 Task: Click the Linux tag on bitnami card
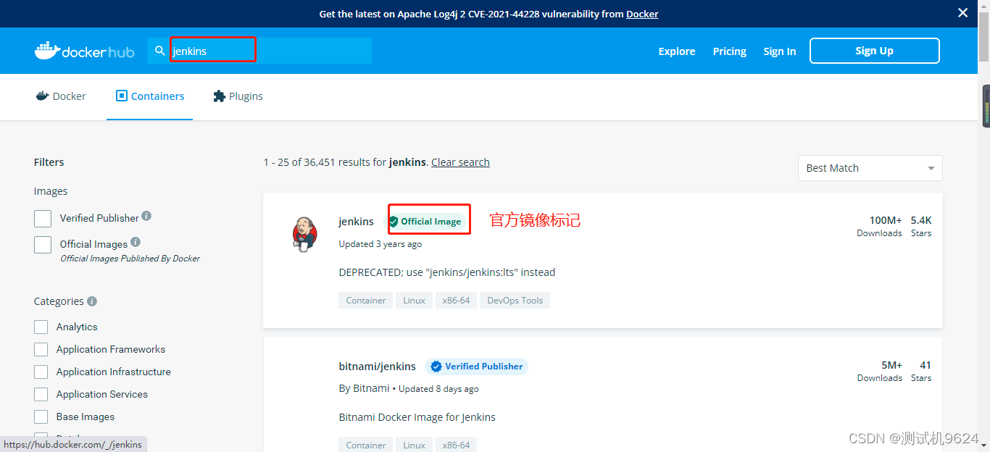[x=414, y=445]
